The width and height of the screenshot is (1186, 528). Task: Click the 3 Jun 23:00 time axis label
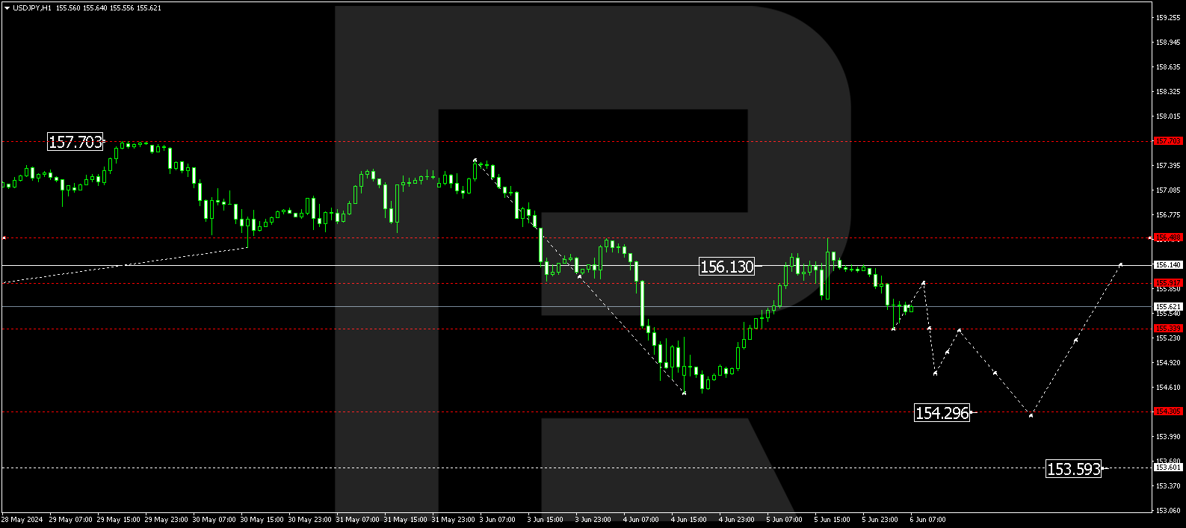pyautogui.click(x=593, y=520)
